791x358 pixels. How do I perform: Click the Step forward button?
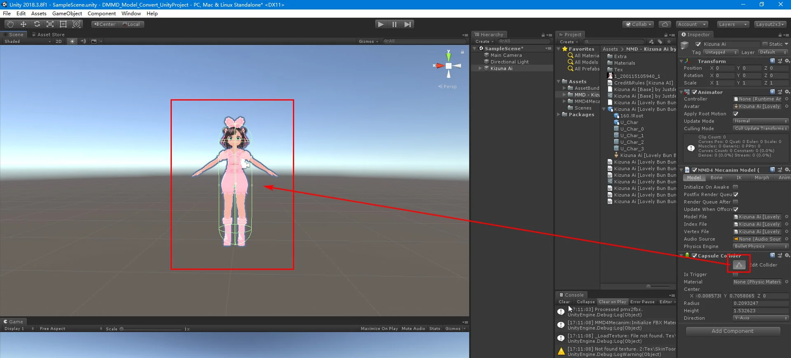(x=407, y=24)
